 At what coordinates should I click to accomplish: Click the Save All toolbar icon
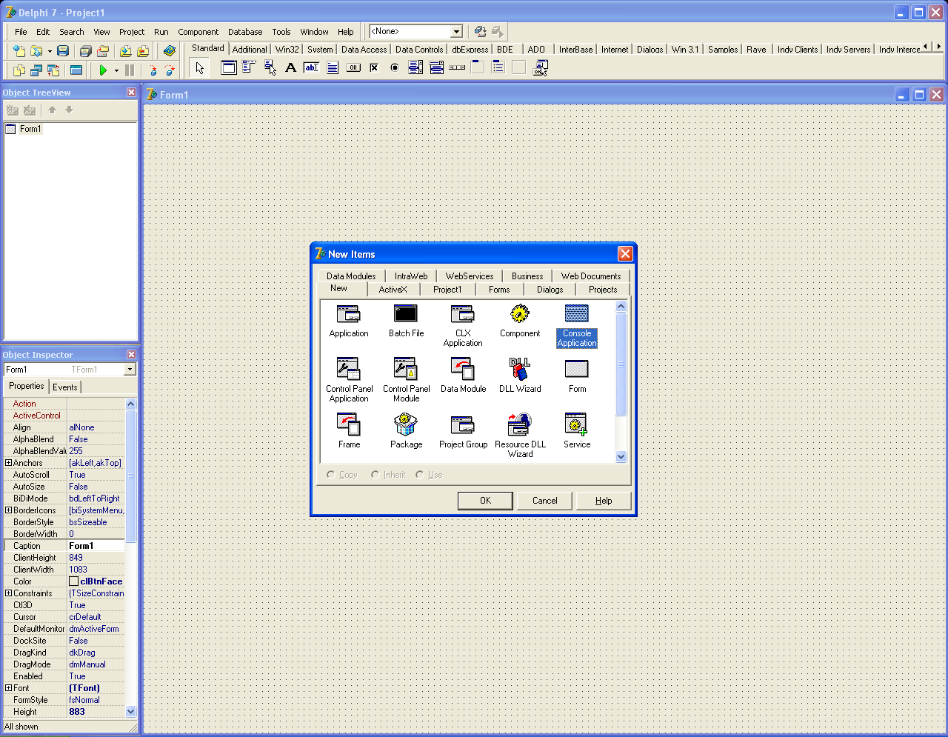(85, 51)
